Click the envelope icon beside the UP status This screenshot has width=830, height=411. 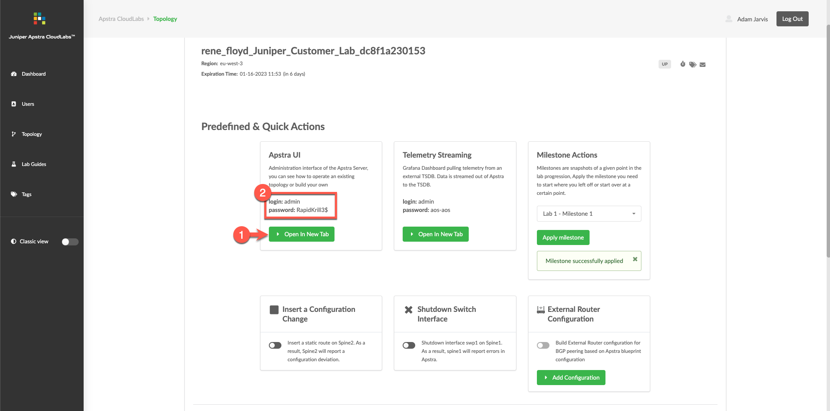pyautogui.click(x=702, y=64)
